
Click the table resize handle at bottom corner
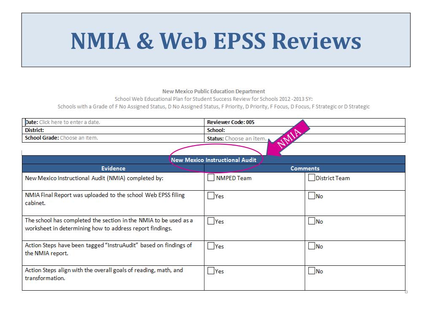(406, 292)
